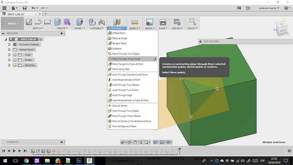
Task: Open a new design tab with plus
Action: [46, 14]
